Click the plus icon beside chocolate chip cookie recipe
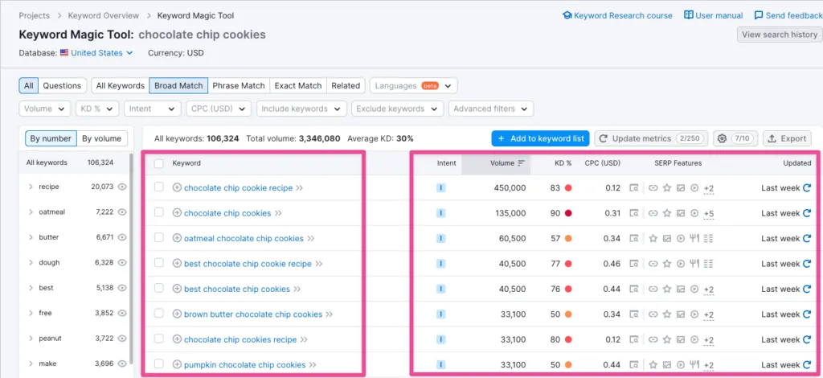This screenshot has height=378, width=823. coord(177,188)
